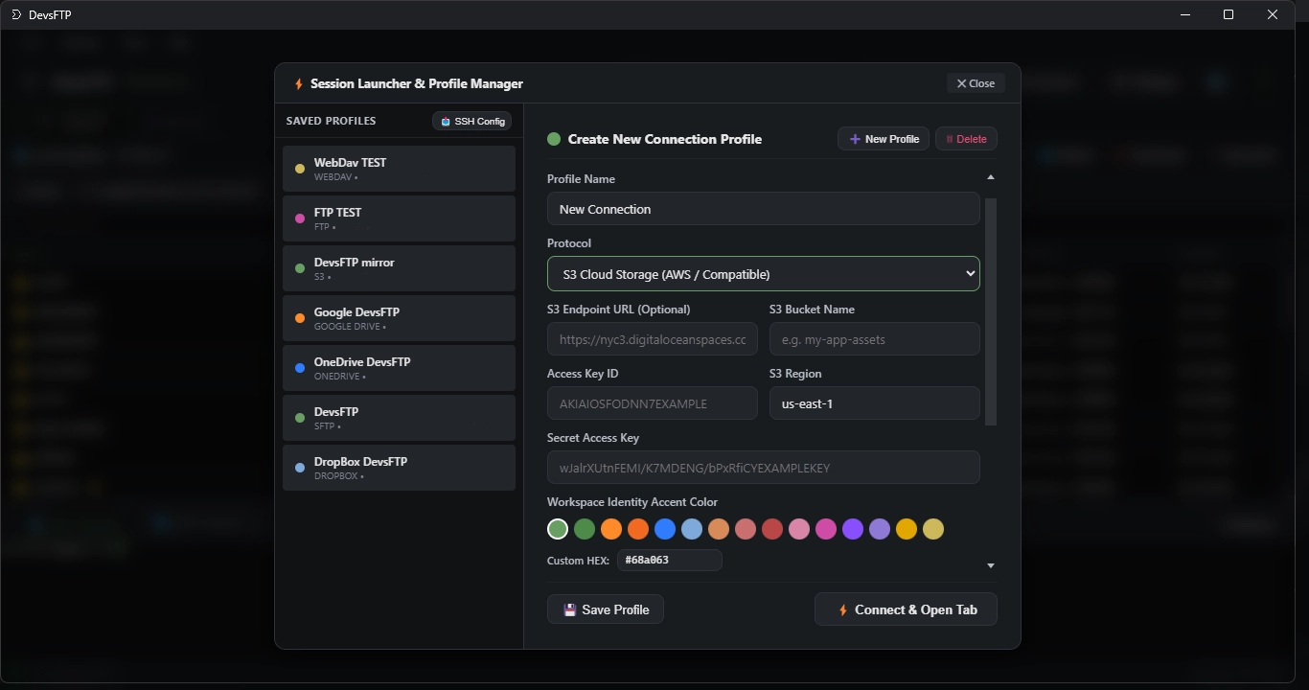Focus the Access Key ID field
Screen dimensions: 1309x690
(x=653, y=403)
